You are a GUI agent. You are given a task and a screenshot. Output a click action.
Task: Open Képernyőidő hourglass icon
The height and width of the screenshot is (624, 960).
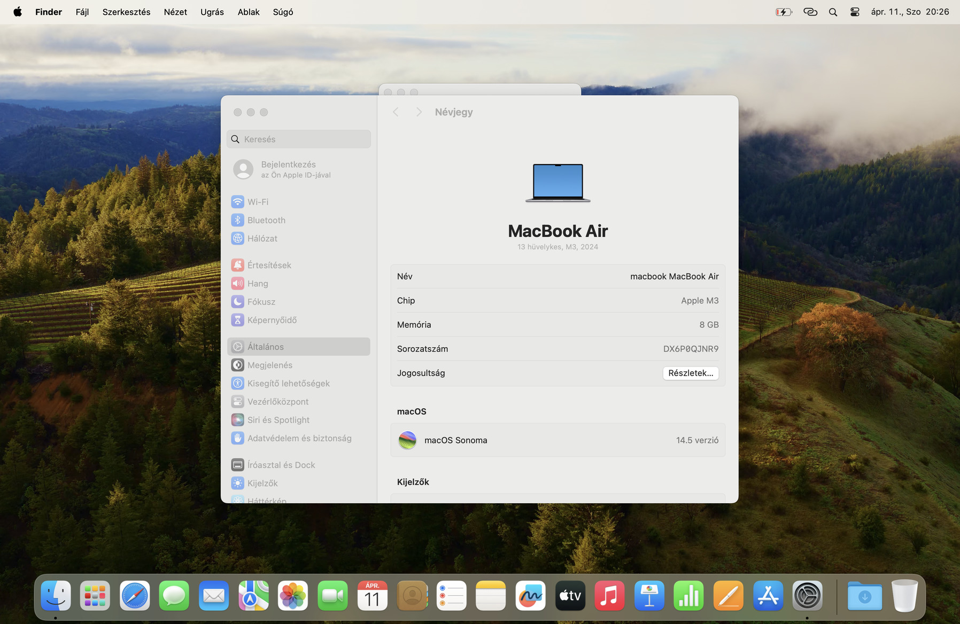coord(237,320)
